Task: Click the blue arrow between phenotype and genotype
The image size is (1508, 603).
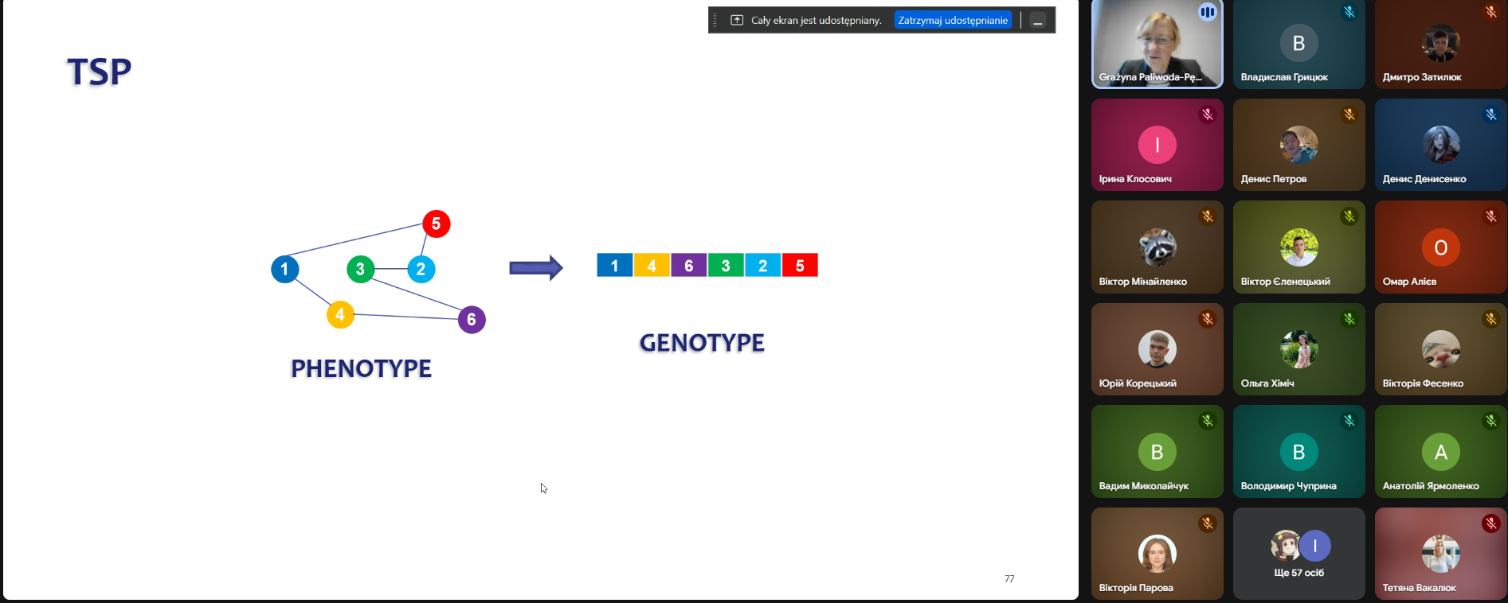Action: pyautogui.click(x=535, y=268)
